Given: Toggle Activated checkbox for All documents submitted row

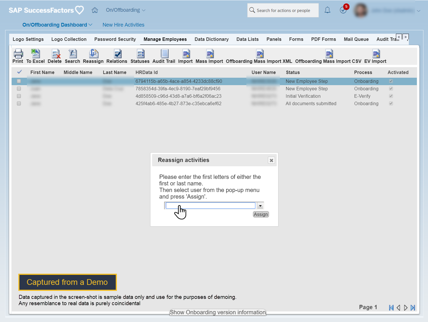Looking at the screenshot, I should tap(391, 103).
